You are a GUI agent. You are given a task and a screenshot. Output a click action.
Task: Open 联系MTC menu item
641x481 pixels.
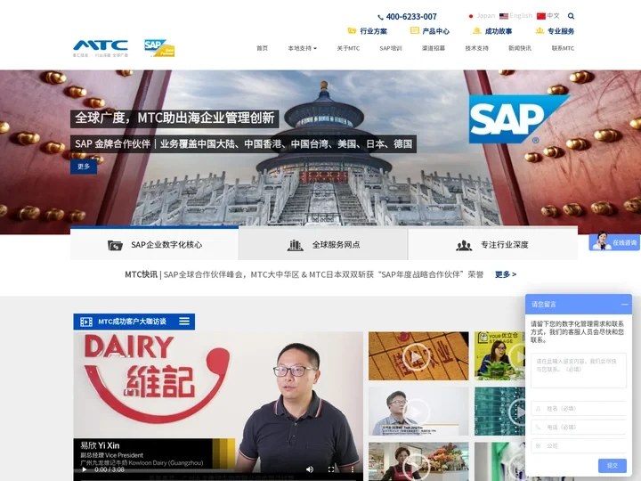[563, 48]
